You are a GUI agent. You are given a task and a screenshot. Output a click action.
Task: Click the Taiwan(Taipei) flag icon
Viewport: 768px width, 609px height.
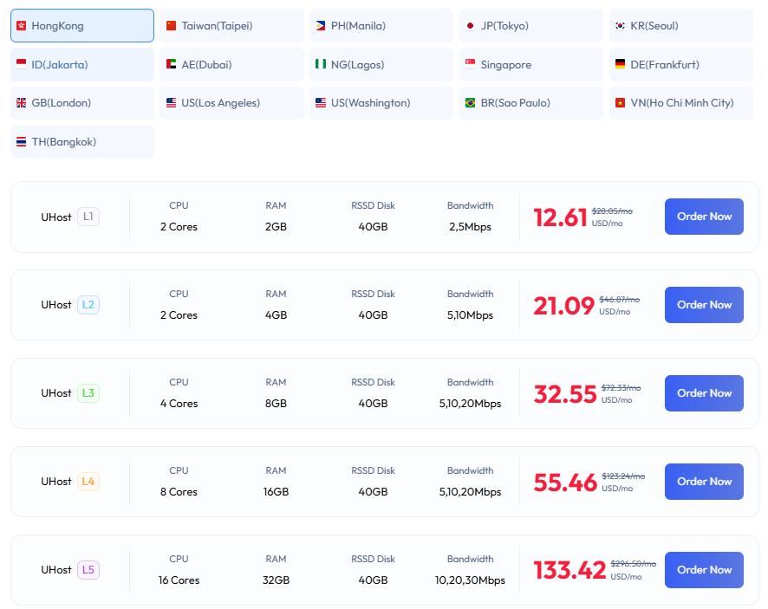(x=173, y=25)
